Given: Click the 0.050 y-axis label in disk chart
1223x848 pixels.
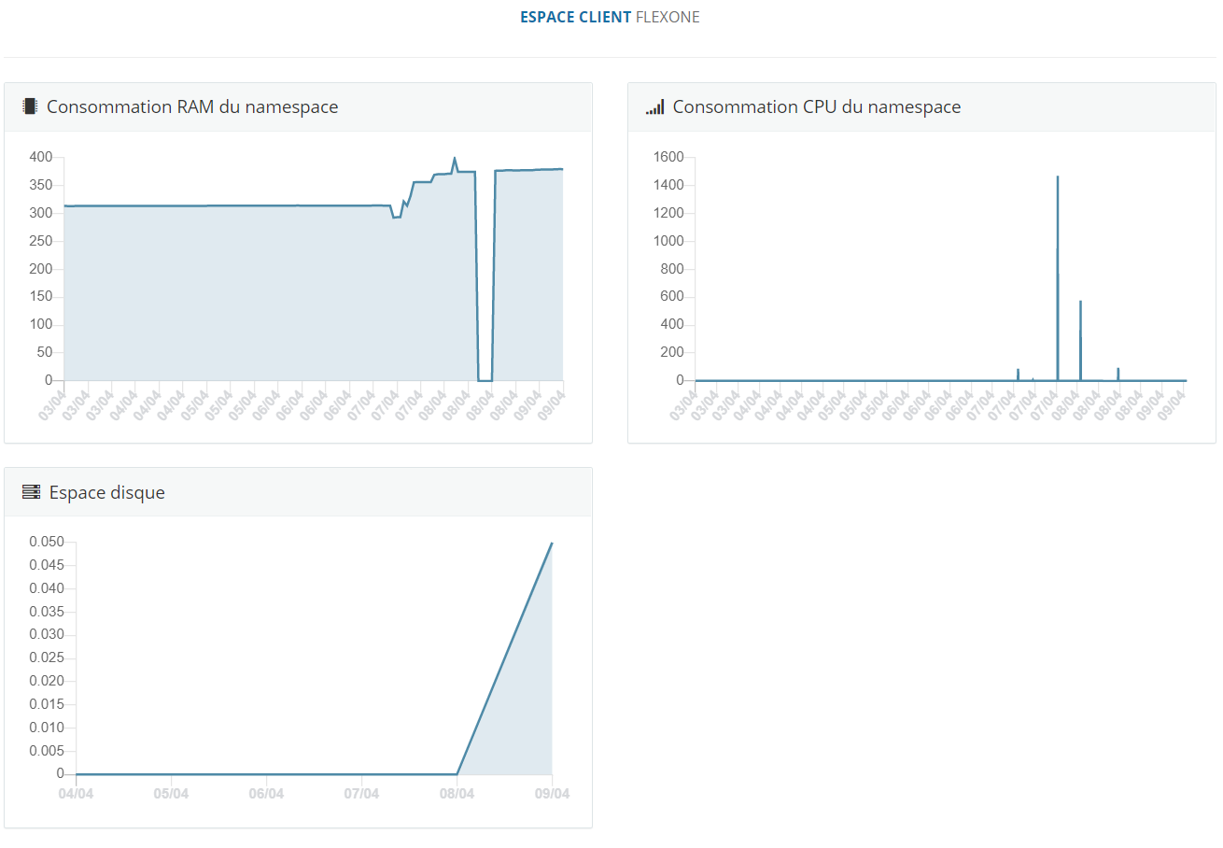Looking at the screenshot, I should [47, 542].
